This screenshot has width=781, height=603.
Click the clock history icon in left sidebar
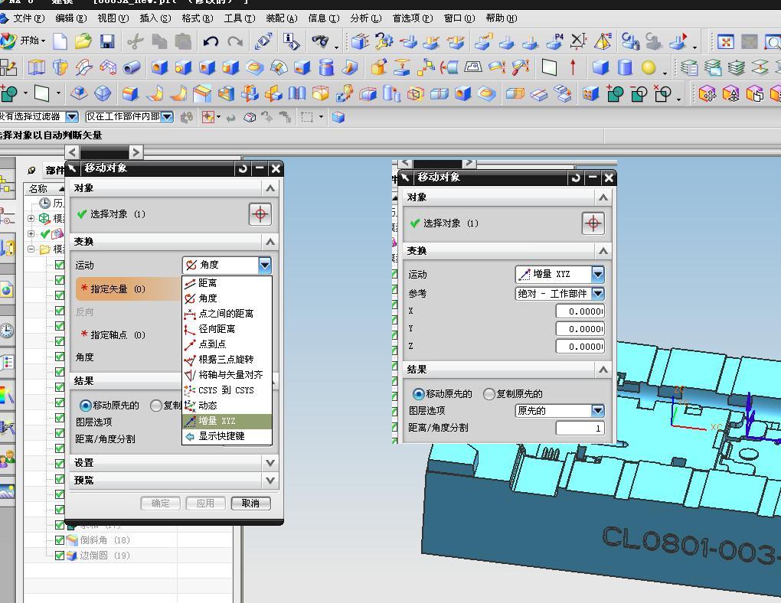point(6,330)
